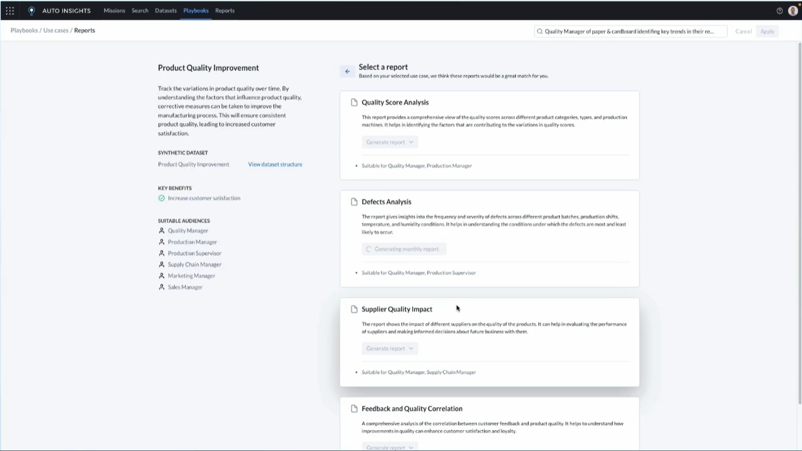Open the help question mark icon
The image size is (802, 451).
tap(779, 11)
